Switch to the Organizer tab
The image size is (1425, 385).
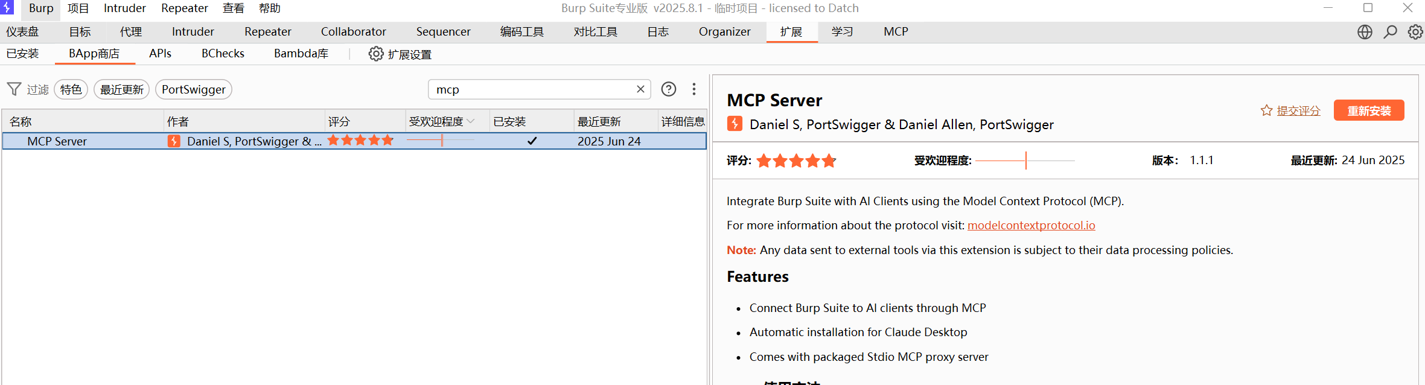click(x=725, y=32)
